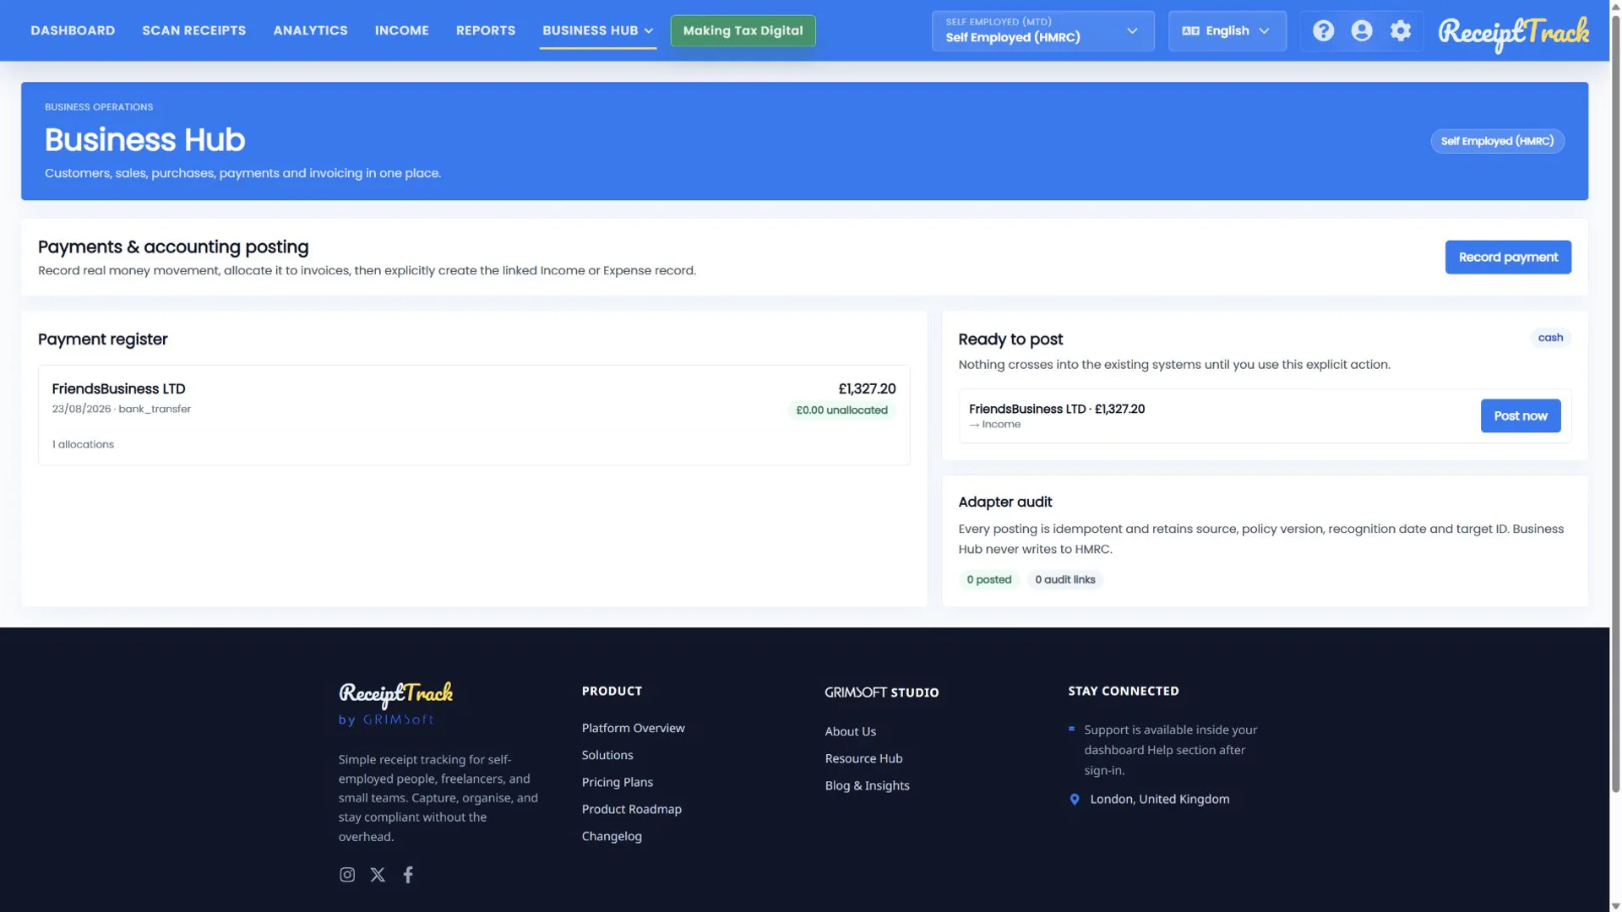The image size is (1622, 912).
Task: Click the scrollbar down arrow
Action: point(1615,905)
